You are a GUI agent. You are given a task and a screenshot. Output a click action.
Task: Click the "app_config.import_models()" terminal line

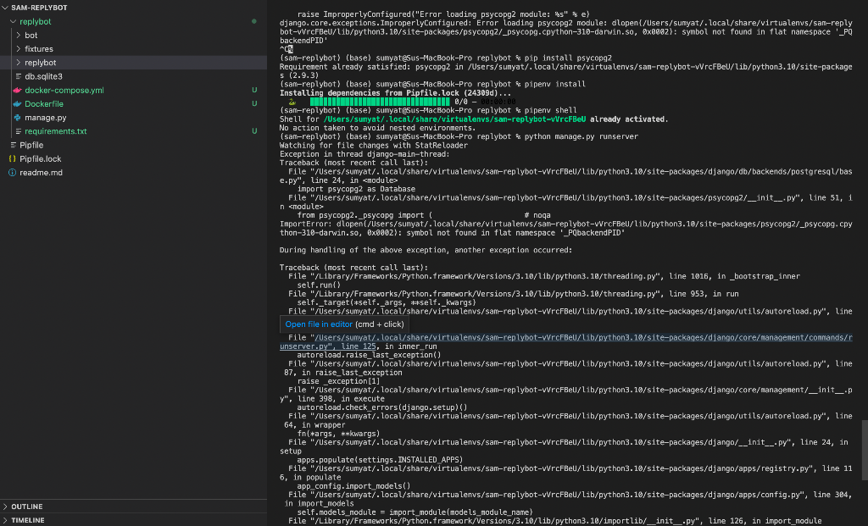pyautogui.click(x=353, y=487)
